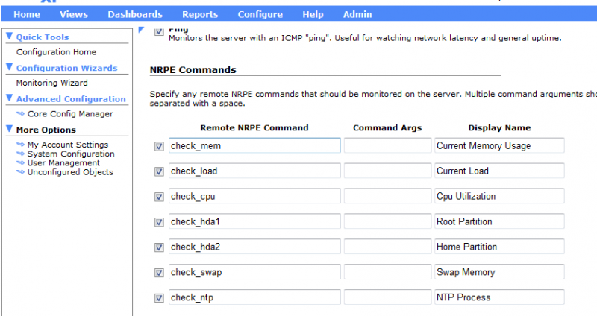Open the Admin menu
This screenshot has height=316, width=597.
pos(357,14)
